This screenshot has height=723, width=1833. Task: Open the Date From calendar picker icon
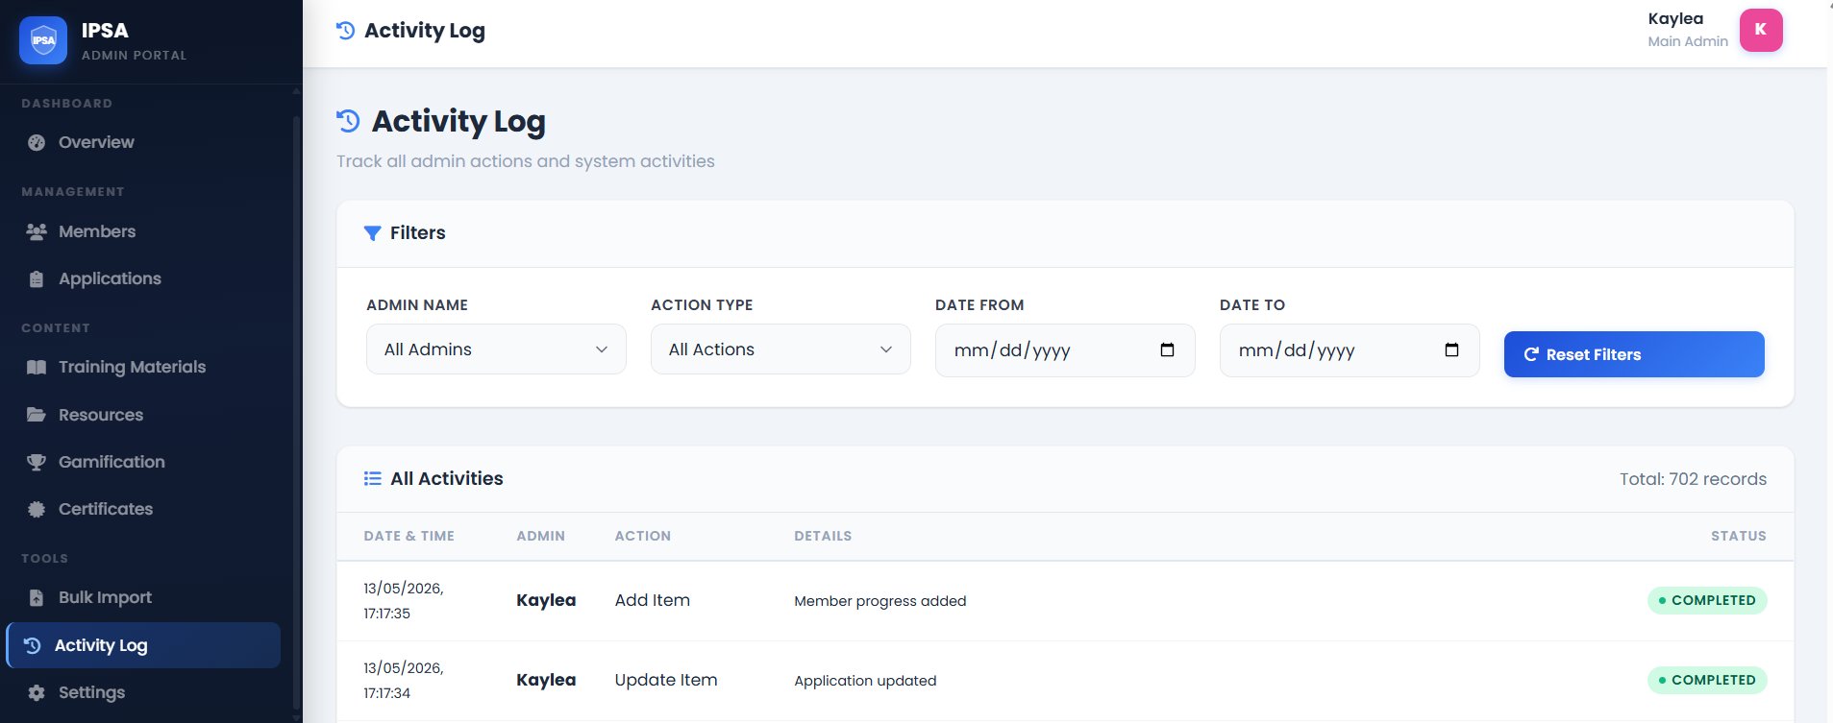1167,349
